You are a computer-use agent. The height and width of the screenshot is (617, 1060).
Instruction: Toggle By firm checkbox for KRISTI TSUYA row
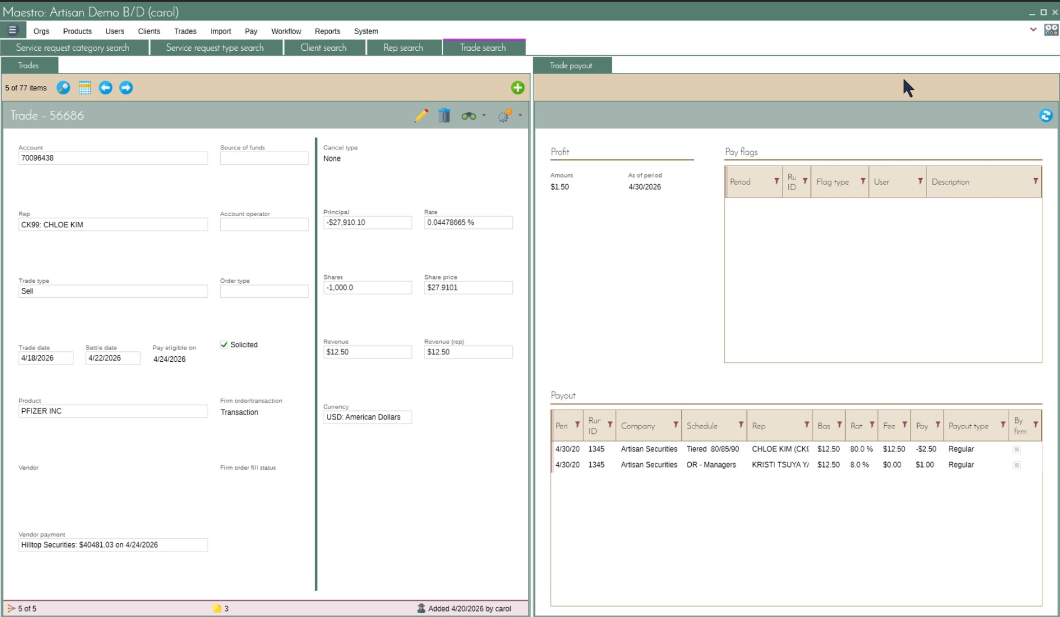[1016, 465]
